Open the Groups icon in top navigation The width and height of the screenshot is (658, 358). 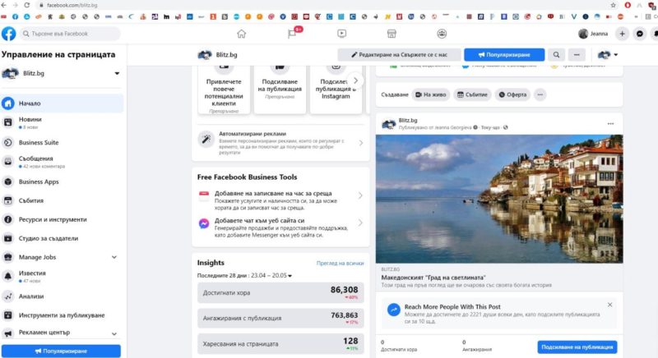click(442, 34)
